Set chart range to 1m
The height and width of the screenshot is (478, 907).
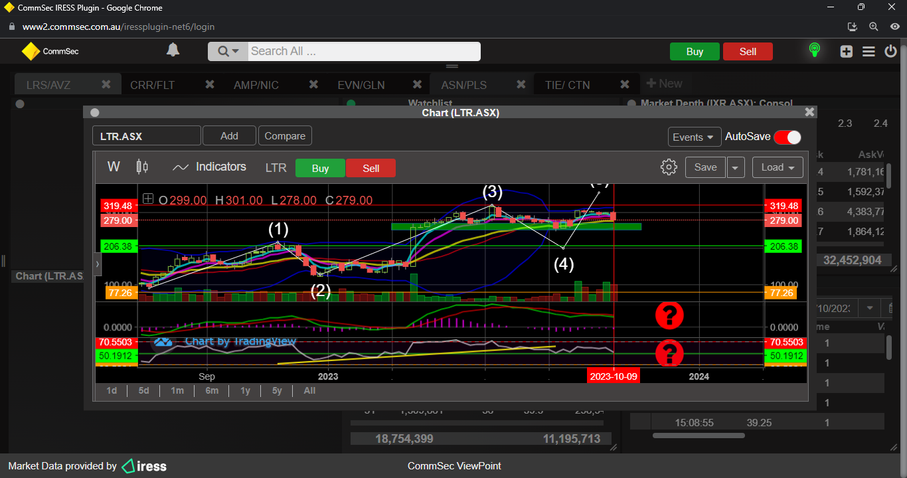click(x=177, y=390)
